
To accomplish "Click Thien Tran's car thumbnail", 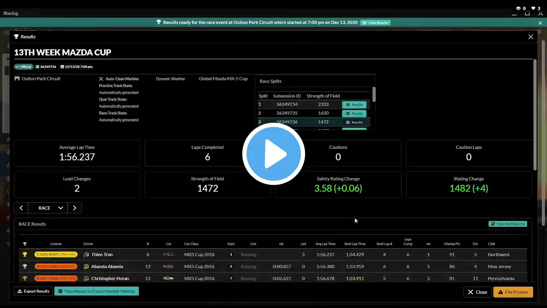I will pyautogui.click(x=168, y=255).
